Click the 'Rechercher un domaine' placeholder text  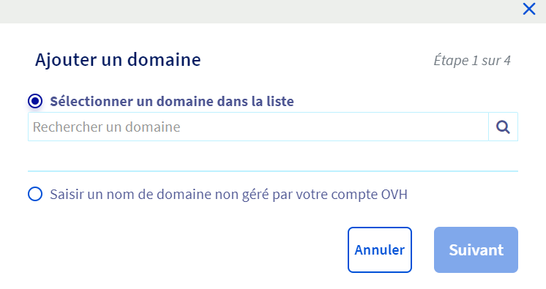[107, 127]
